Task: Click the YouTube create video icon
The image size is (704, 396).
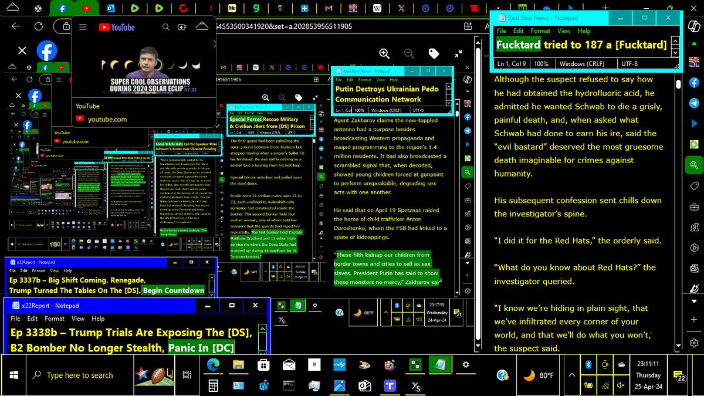Action: pyautogui.click(x=182, y=27)
